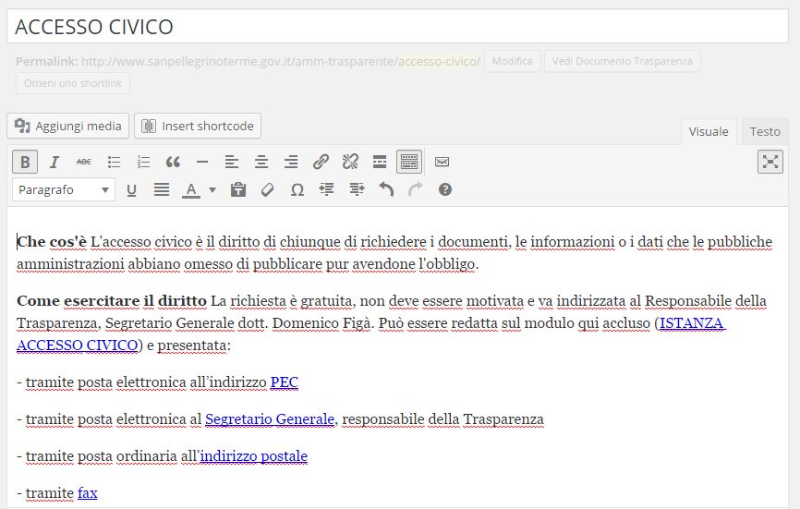Insert a blockquote
This screenshot has height=509, width=800.
[x=173, y=163]
